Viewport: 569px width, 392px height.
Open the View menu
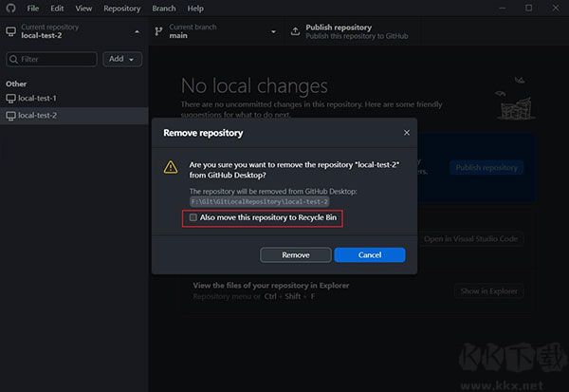(x=83, y=8)
